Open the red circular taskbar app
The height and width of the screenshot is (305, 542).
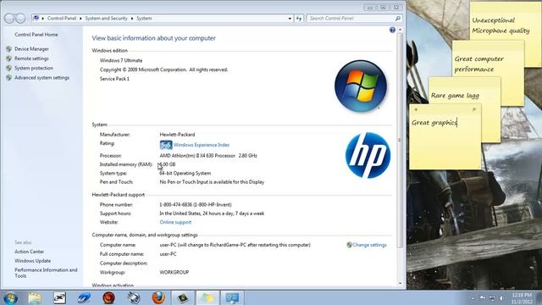tap(109, 297)
